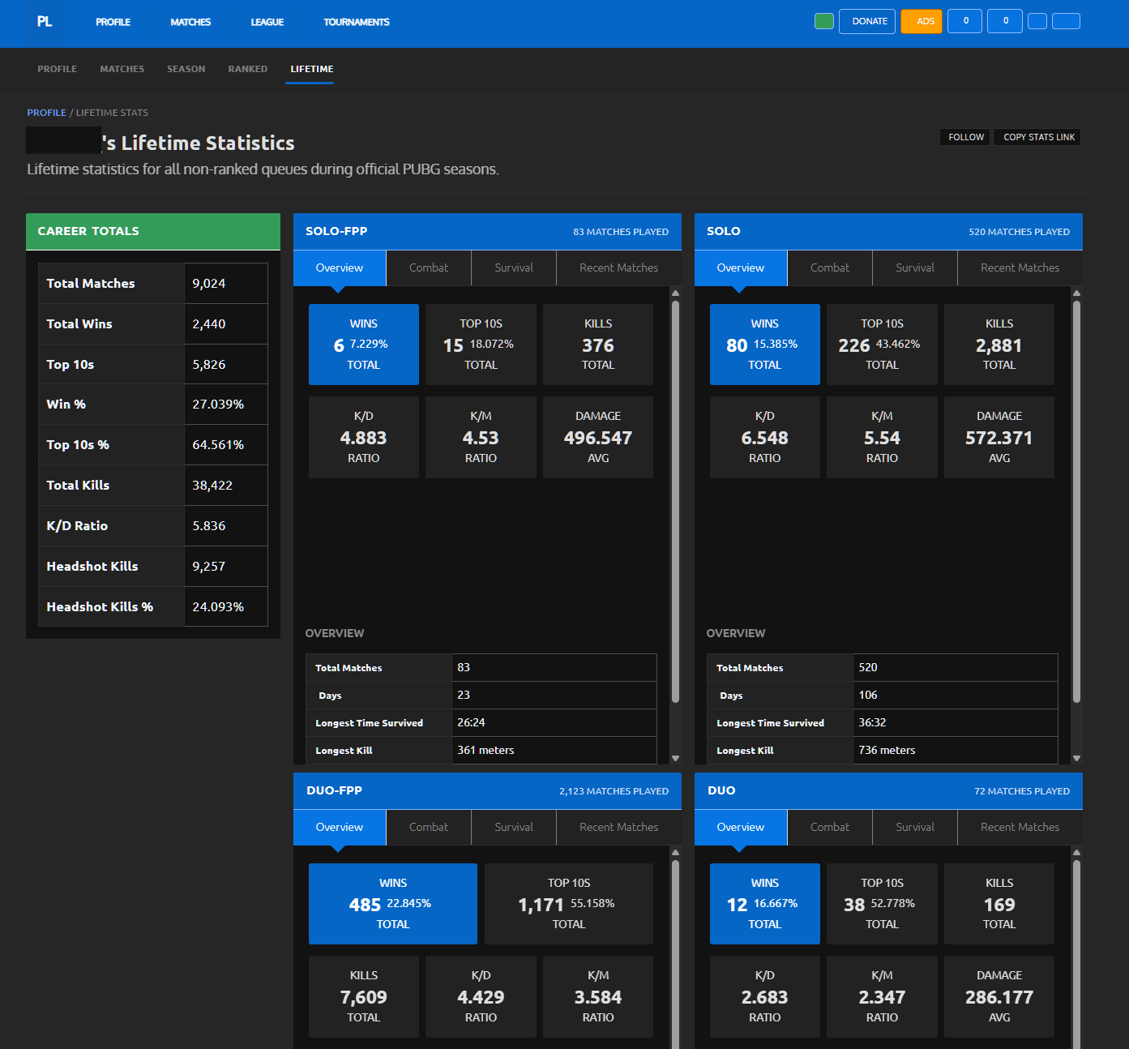Click scroll-up arrow in SOLO-FPP panel
This screenshot has width=1129, height=1049.
[x=675, y=293]
